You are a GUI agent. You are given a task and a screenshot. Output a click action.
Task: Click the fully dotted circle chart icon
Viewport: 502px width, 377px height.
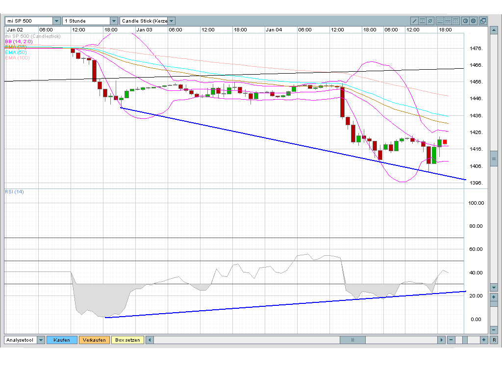473,21
